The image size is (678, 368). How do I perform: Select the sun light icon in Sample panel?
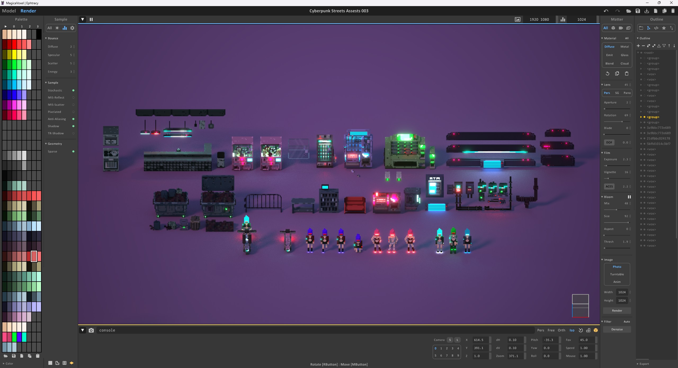pyautogui.click(x=57, y=28)
